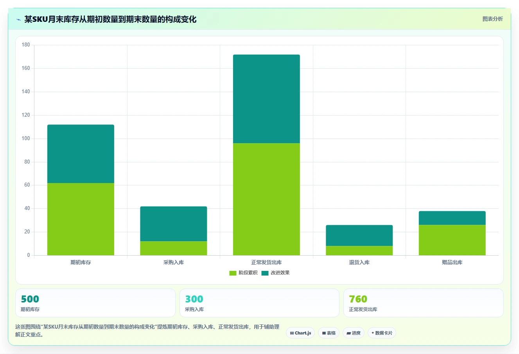Click the teal segment of the 期初库存 bar
Image resolution: width=519 pixels, height=354 pixels.
point(81,154)
